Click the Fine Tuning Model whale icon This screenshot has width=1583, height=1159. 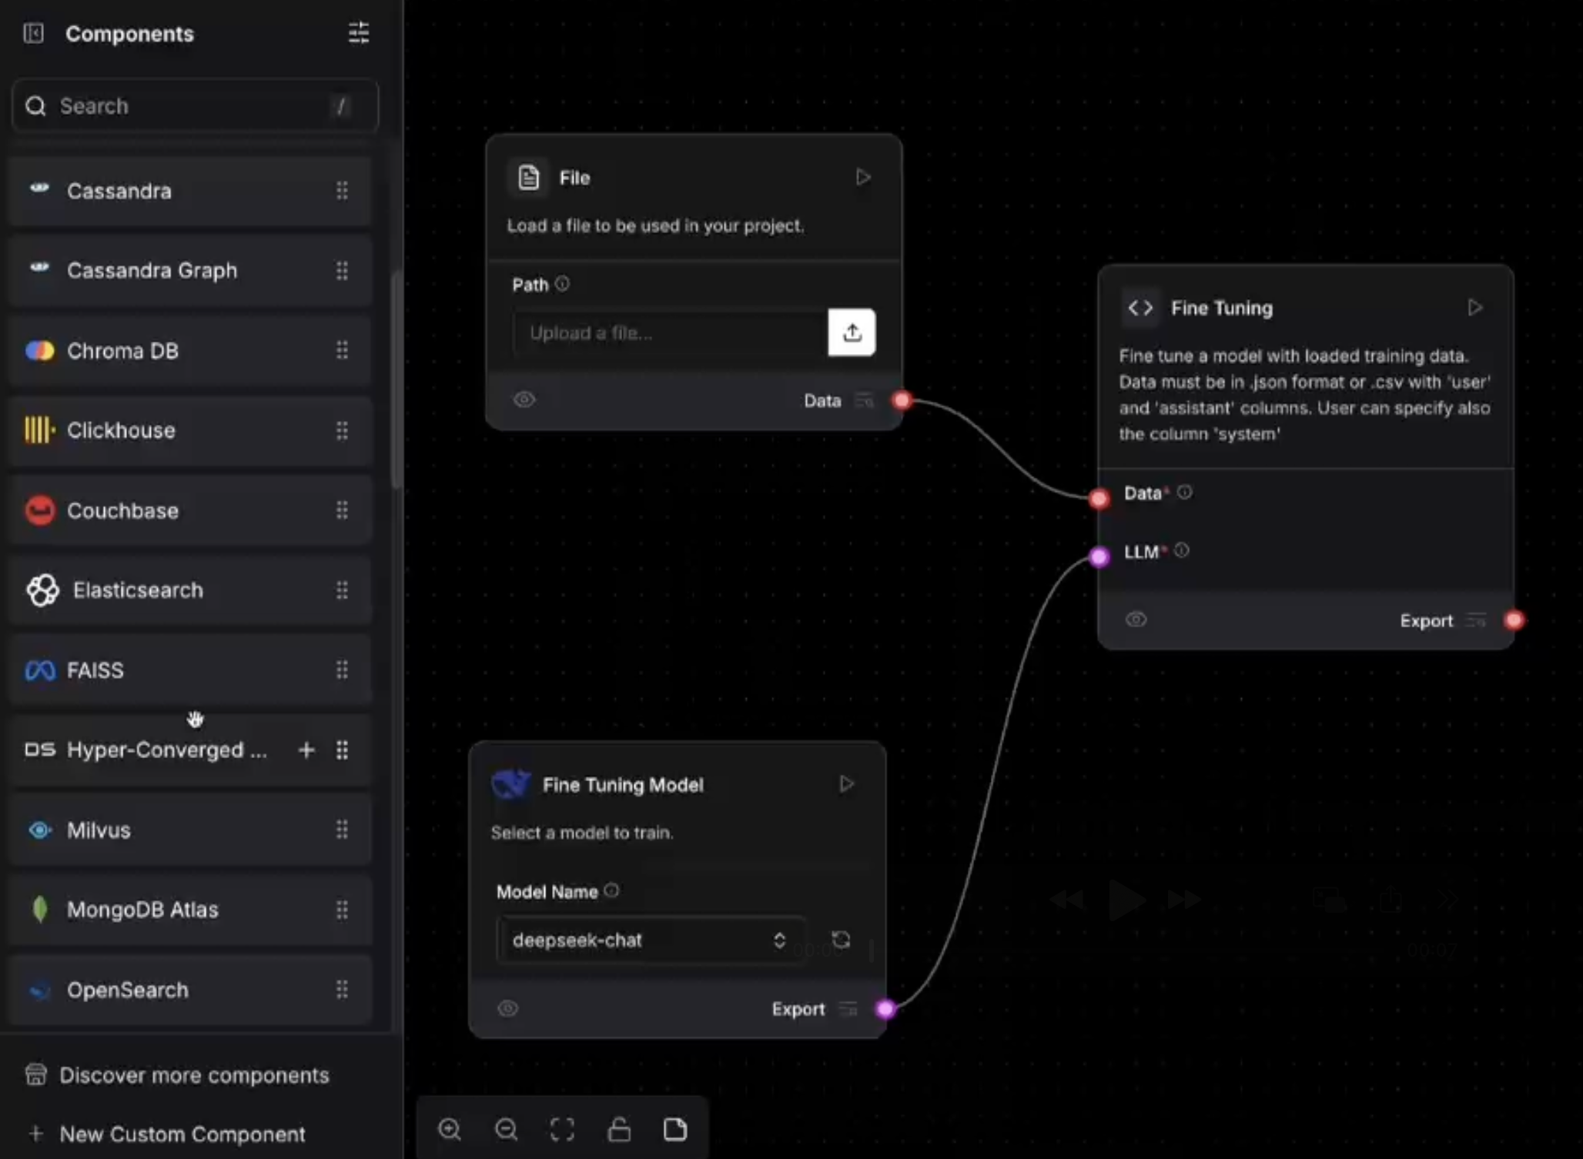point(510,784)
